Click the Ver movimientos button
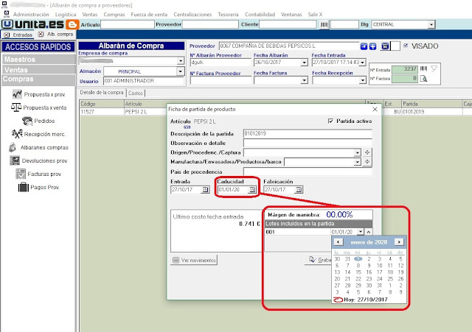The image size is (472, 332). coord(195,260)
